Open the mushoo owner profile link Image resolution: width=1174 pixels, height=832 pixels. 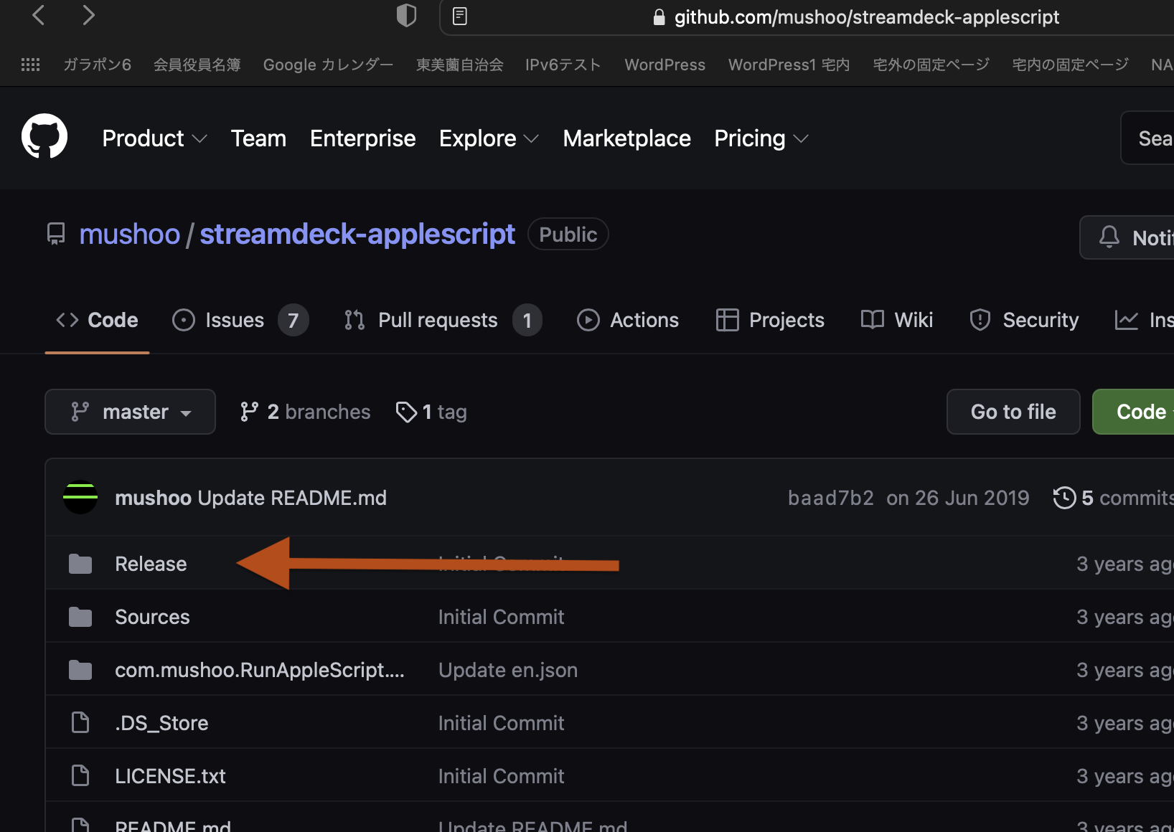tap(129, 235)
